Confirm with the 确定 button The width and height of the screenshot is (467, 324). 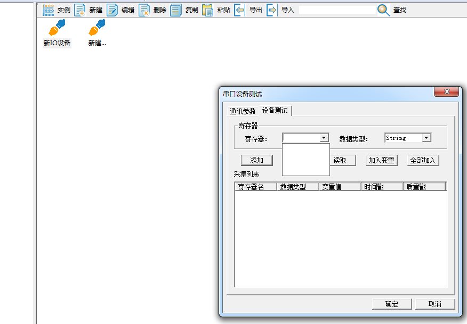click(392, 304)
